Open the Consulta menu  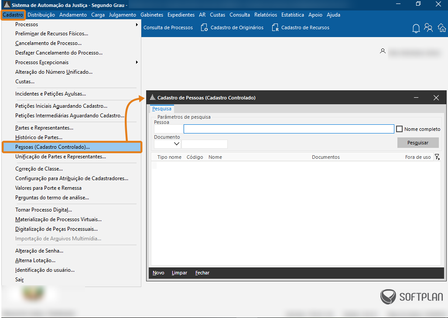239,15
